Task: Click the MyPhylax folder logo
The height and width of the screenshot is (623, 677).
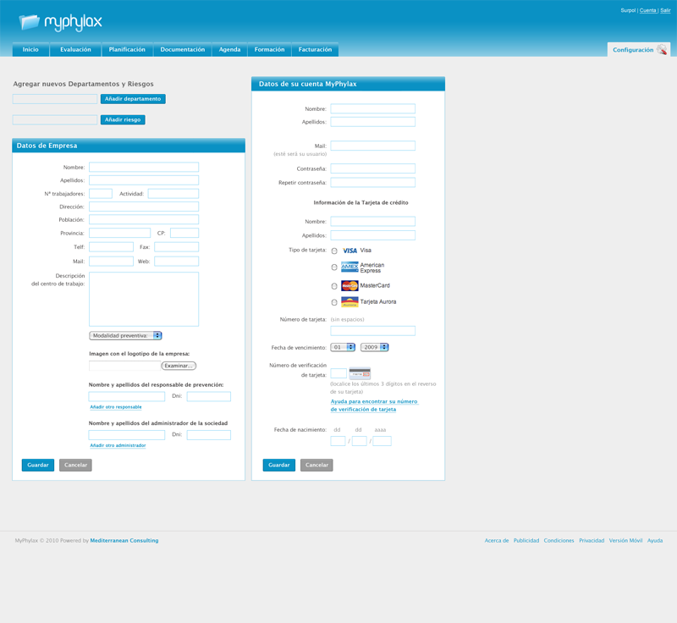Action: [x=30, y=22]
